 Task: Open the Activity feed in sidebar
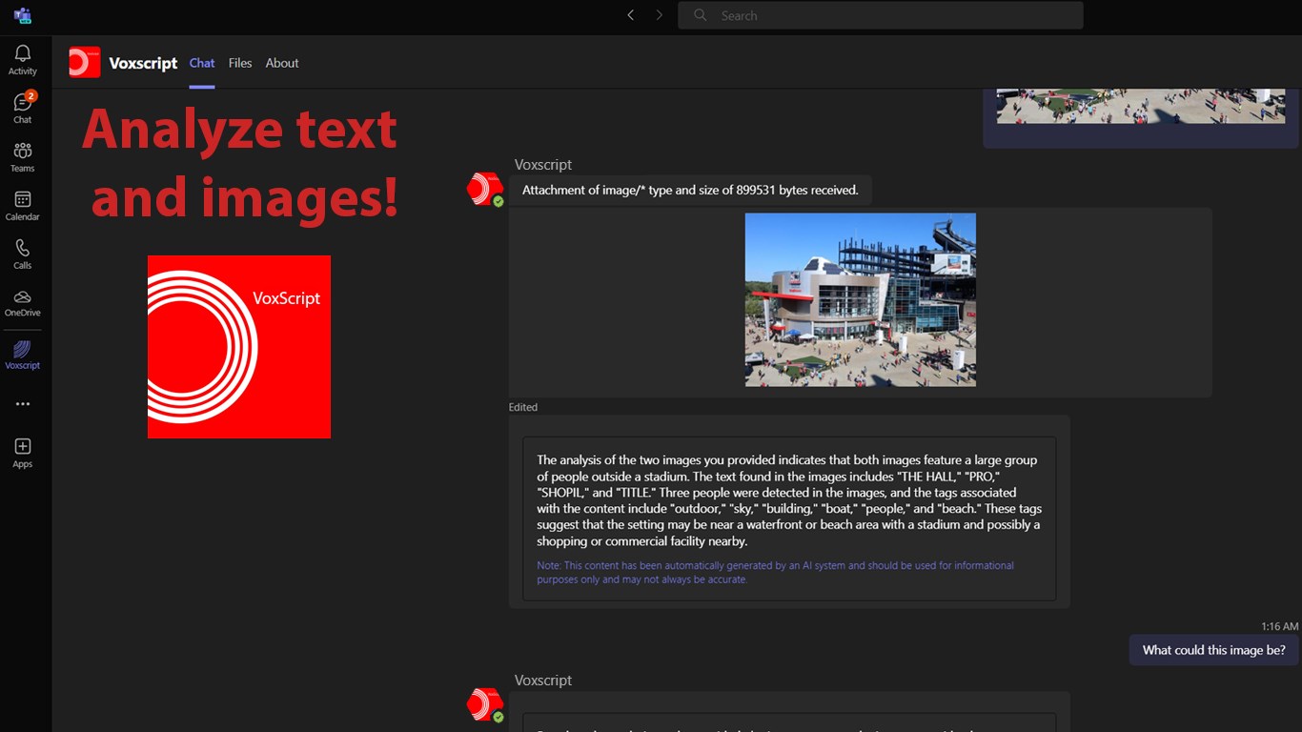pos(22,60)
